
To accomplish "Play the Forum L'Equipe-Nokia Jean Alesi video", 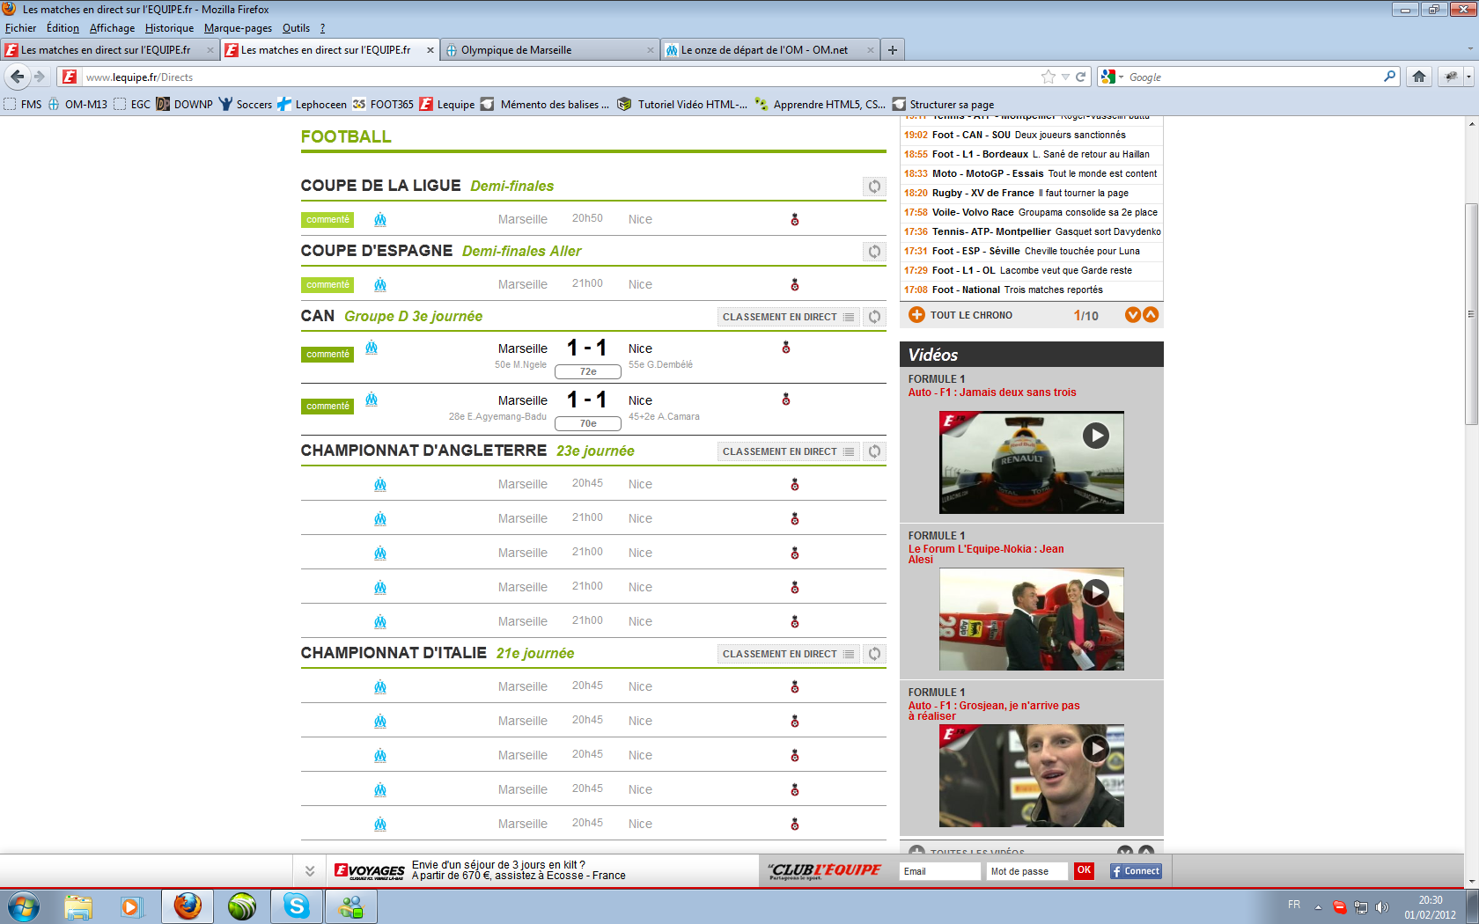I will tap(1096, 592).
